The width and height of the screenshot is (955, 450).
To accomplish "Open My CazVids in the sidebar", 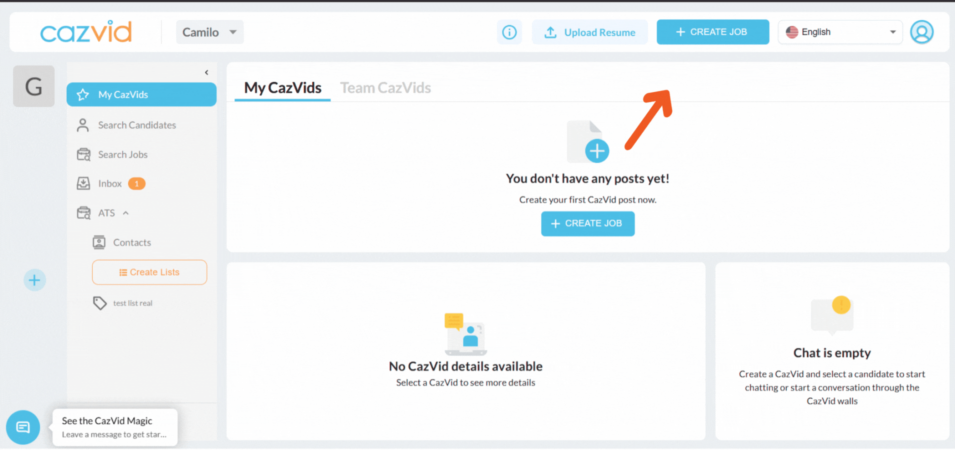I will click(x=141, y=94).
